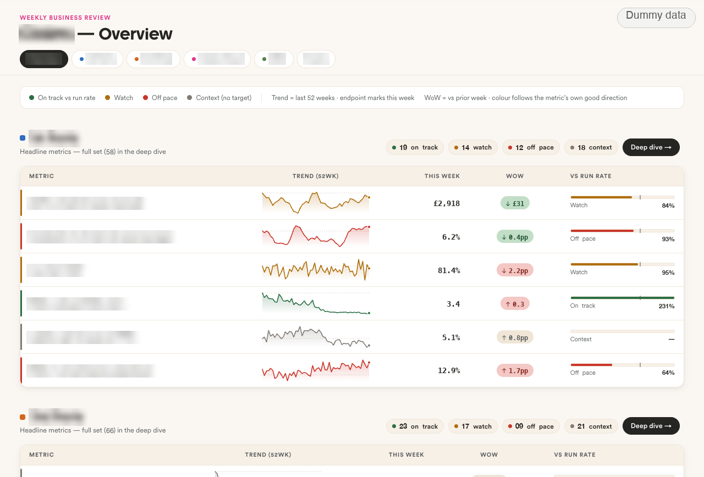Open Deep dive for the 58-metric section

[x=651, y=147]
